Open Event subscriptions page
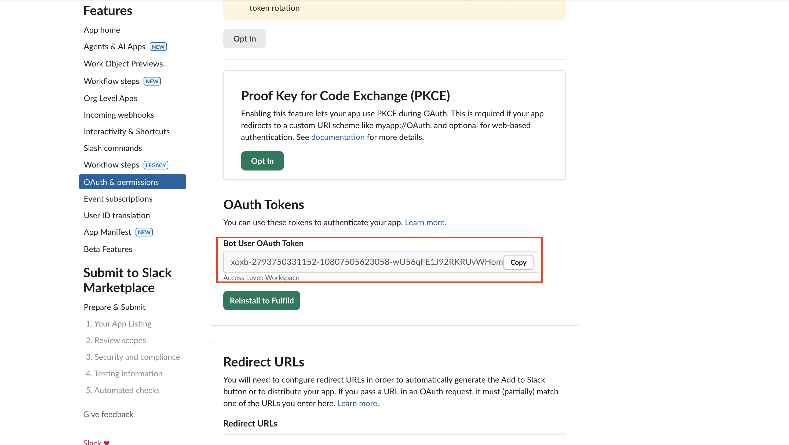789x445 pixels. pyautogui.click(x=118, y=199)
